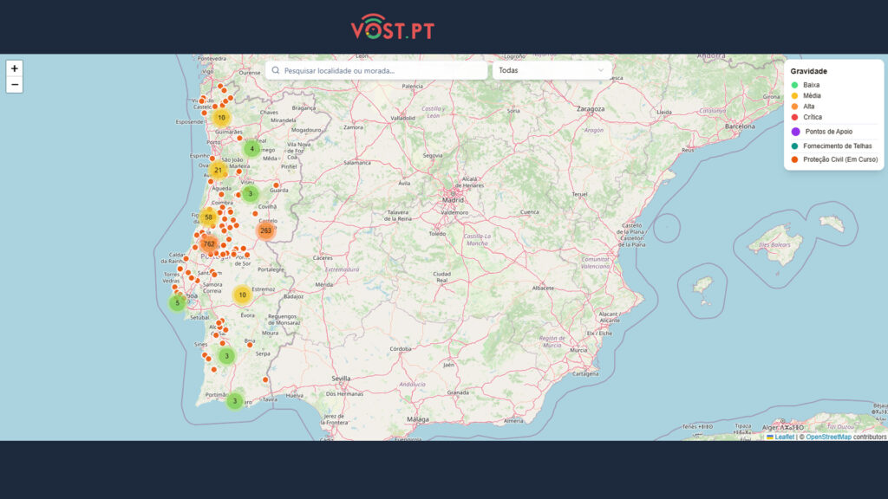The image size is (888, 499).
Task: Click the chevron arrow in Todas dropdown
Action: coord(601,70)
